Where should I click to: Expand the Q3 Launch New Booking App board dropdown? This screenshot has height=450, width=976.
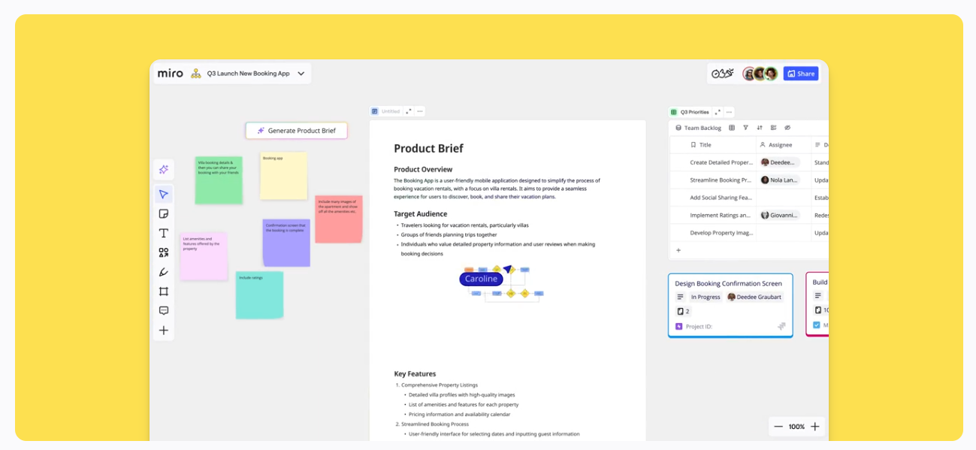point(301,74)
